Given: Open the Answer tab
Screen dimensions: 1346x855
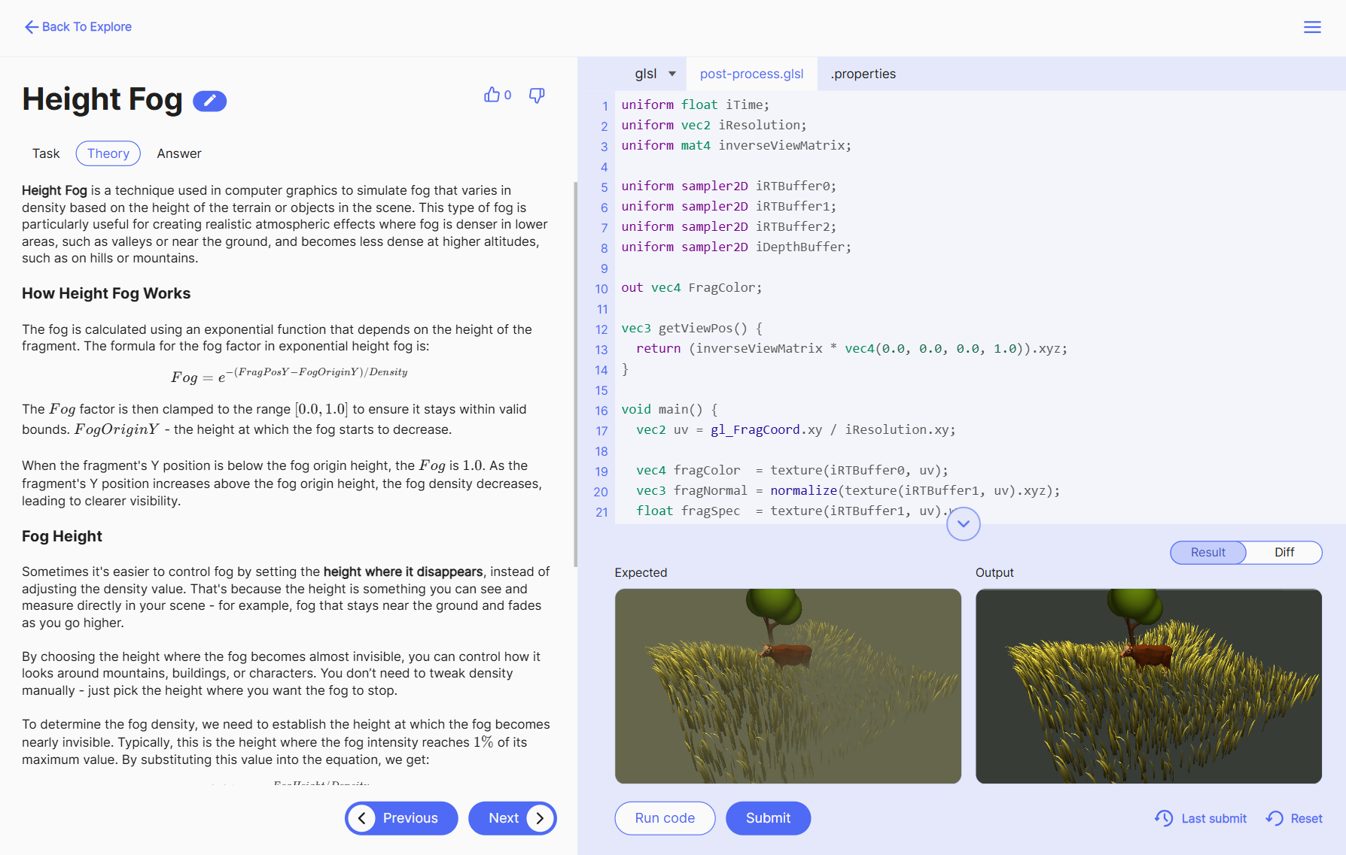Looking at the screenshot, I should [178, 153].
